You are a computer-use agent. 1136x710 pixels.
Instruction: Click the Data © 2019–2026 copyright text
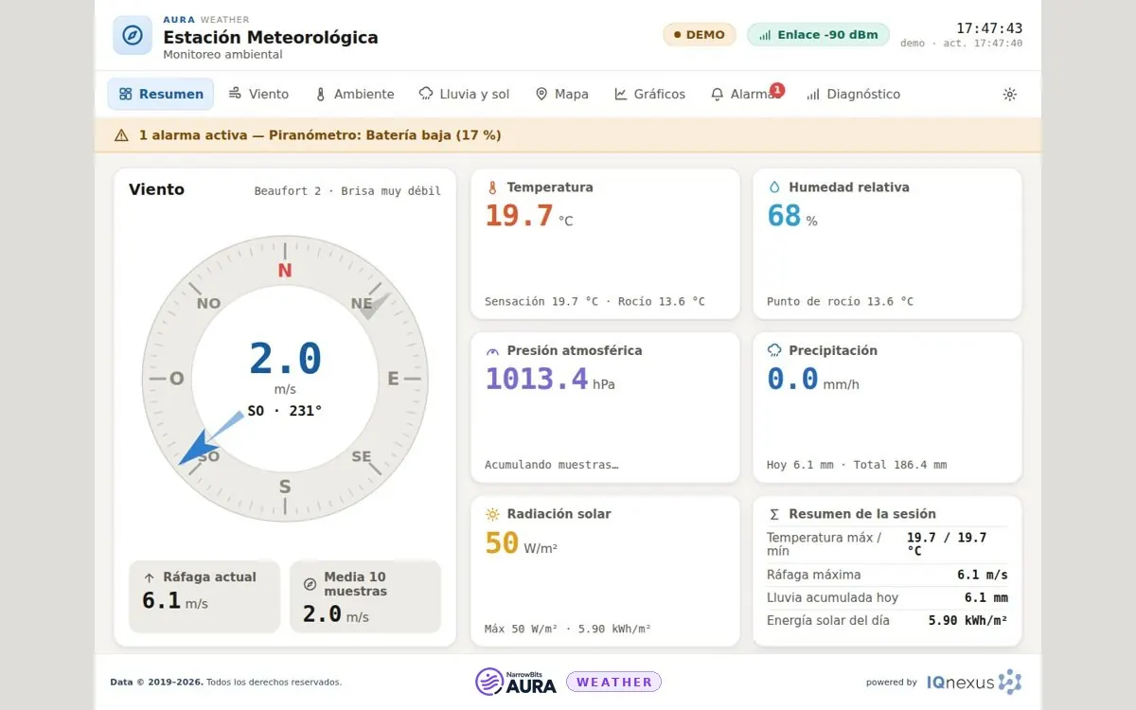[x=226, y=682]
